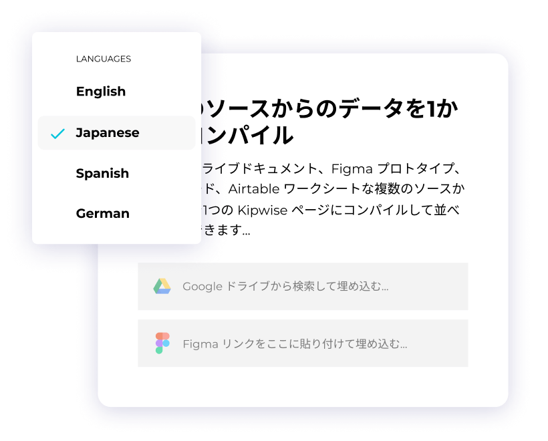Viewport: 548px width, 441px height.
Task: Click the LANGUAGES header label
Action: tap(103, 59)
